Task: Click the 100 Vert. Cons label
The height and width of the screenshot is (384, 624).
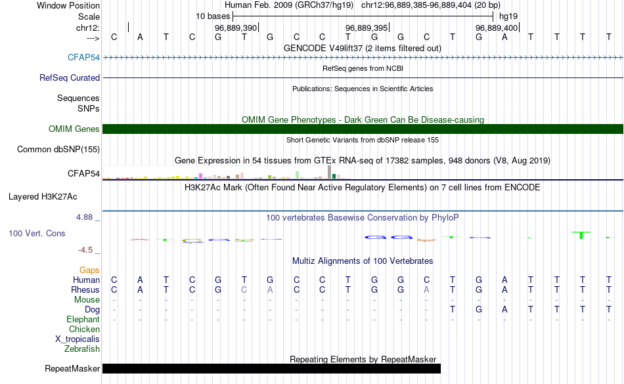Action: tap(37, 233)
